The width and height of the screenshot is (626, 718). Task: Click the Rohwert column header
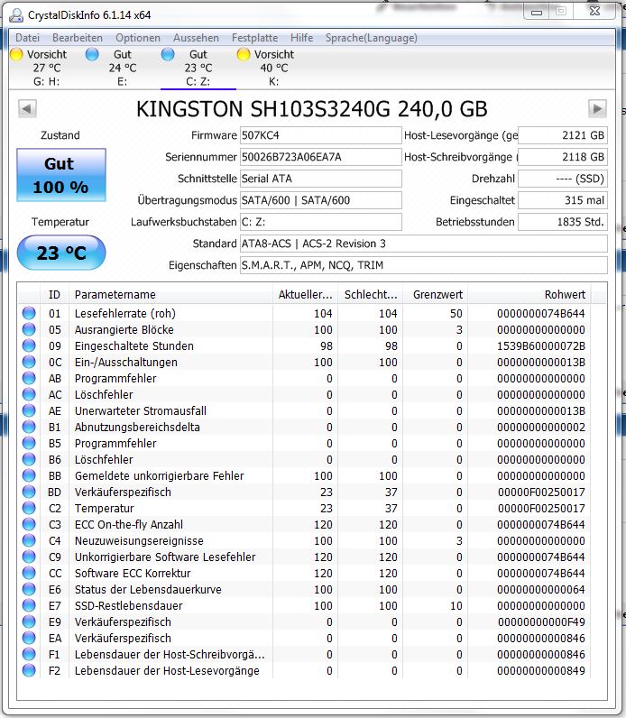point(529,294)
